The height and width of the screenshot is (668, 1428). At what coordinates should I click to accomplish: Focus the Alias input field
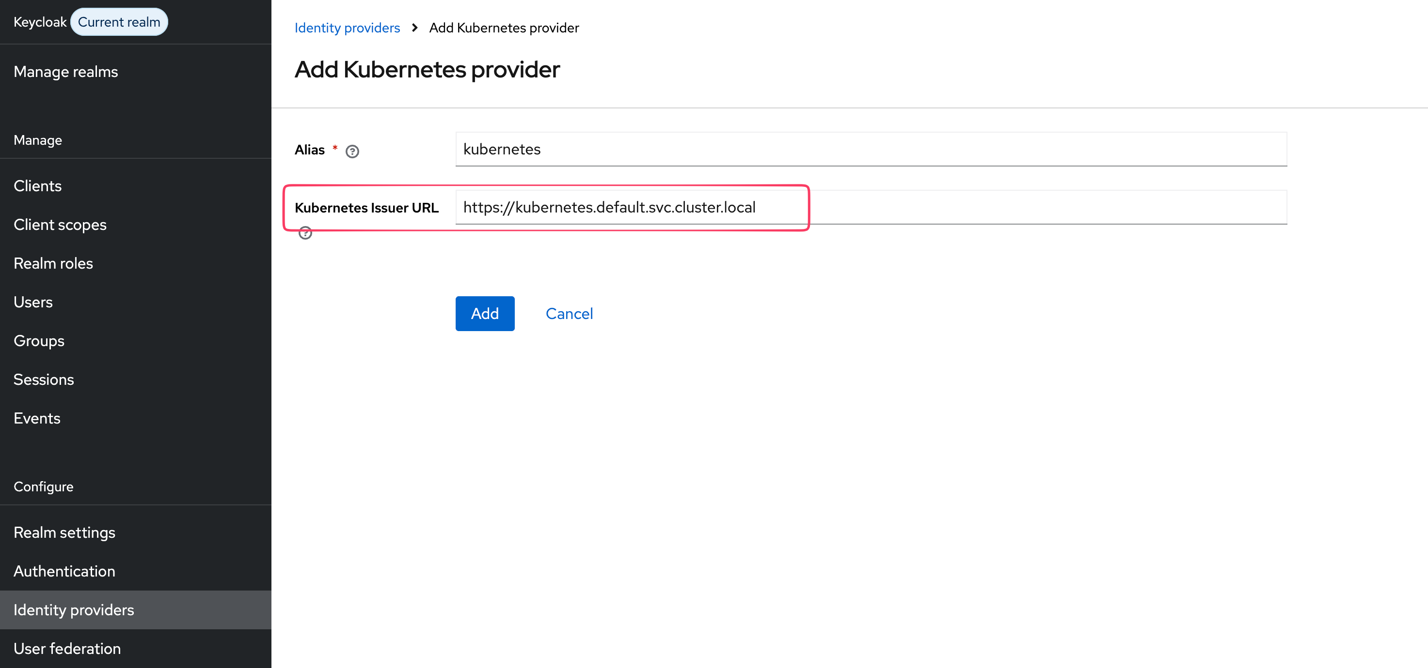[x=871, y=149]
